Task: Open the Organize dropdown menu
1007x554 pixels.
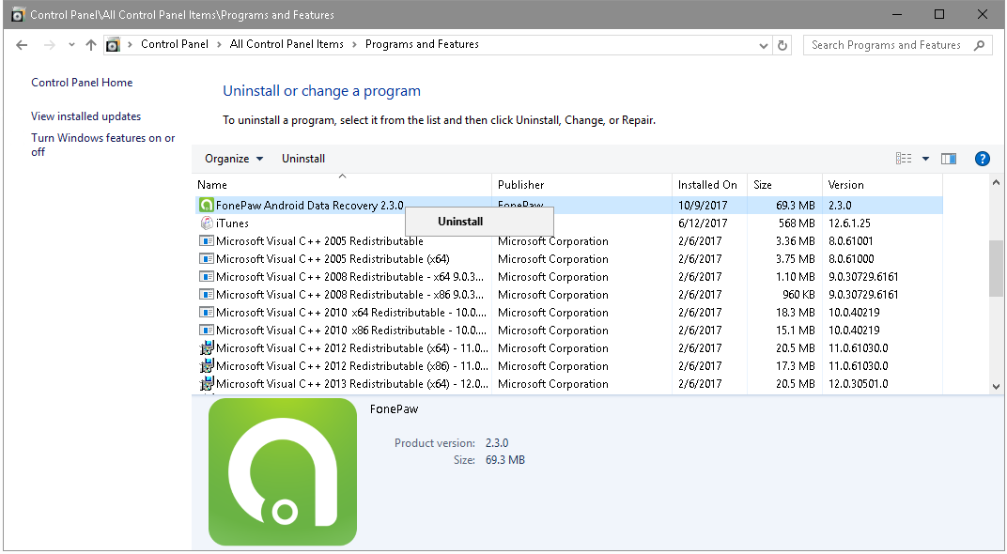Action: pos(234,159)
